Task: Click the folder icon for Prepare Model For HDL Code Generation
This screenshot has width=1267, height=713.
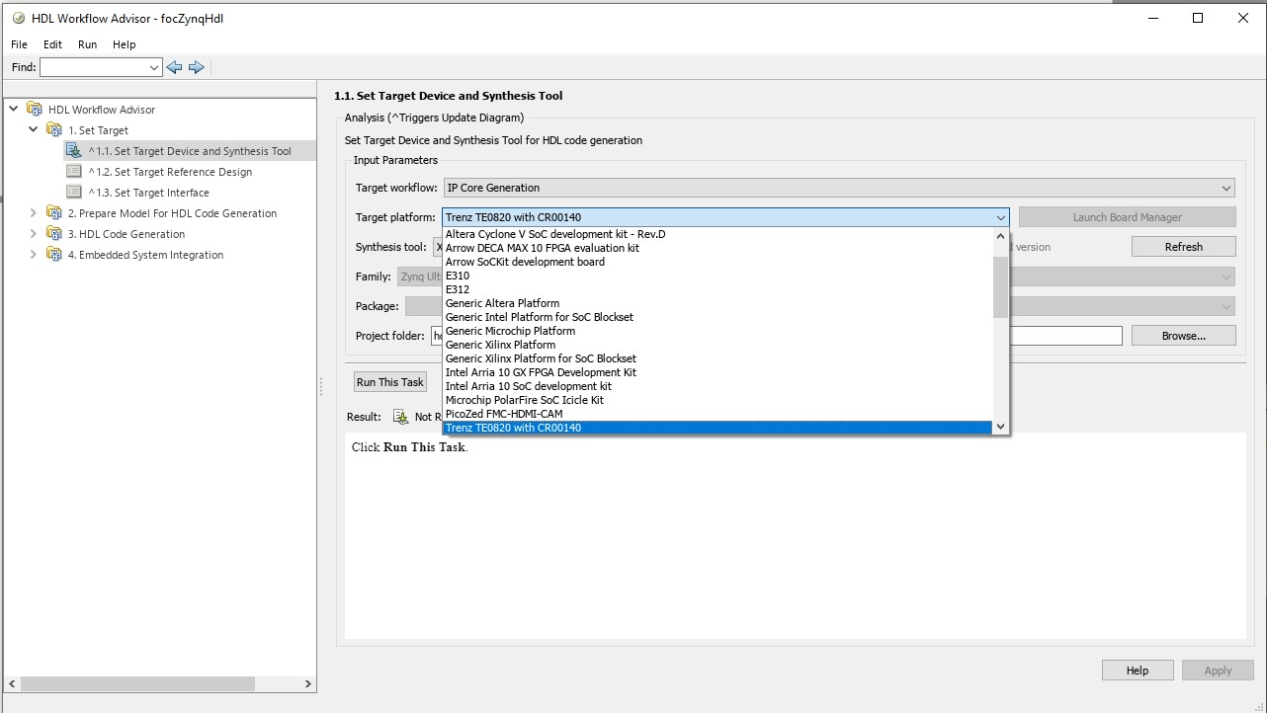Action: point(54,212)
